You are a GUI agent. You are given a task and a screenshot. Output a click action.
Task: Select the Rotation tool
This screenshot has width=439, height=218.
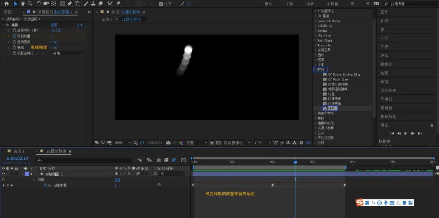[x=39, y=4]
